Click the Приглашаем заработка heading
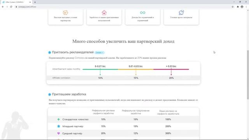 tap(69, 94)
